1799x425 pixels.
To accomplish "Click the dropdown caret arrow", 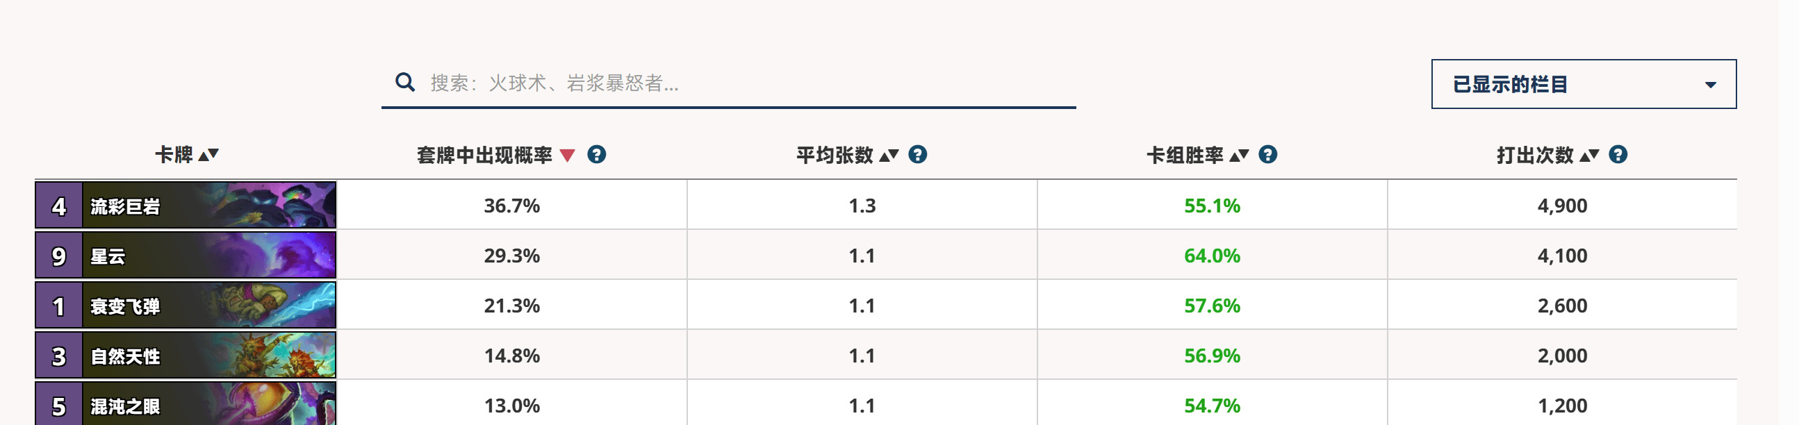I will point(1709,85).
